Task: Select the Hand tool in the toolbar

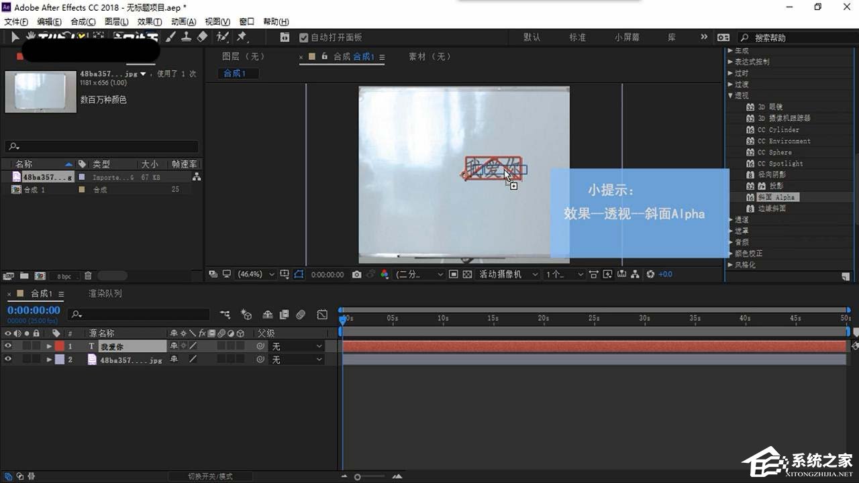Action: (31, 38)
